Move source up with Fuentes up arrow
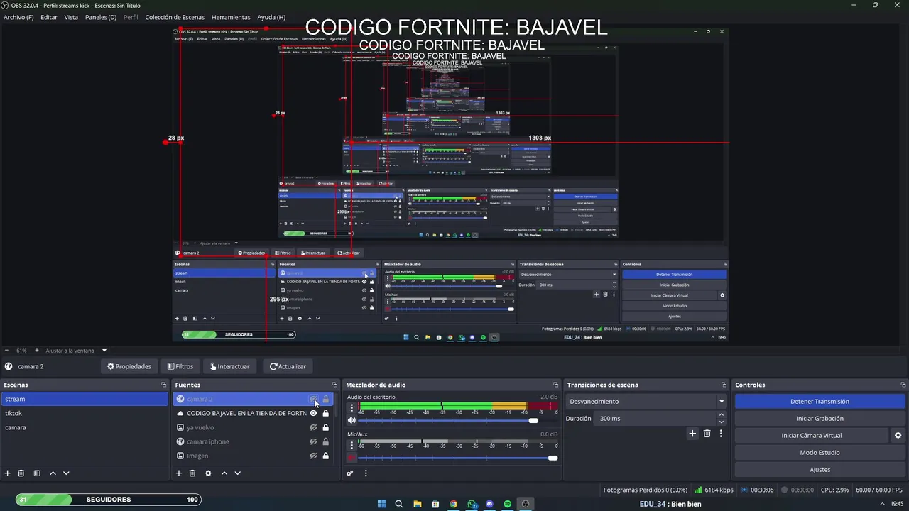This screenshot has height=511, width=909. (x=224, y=473)
